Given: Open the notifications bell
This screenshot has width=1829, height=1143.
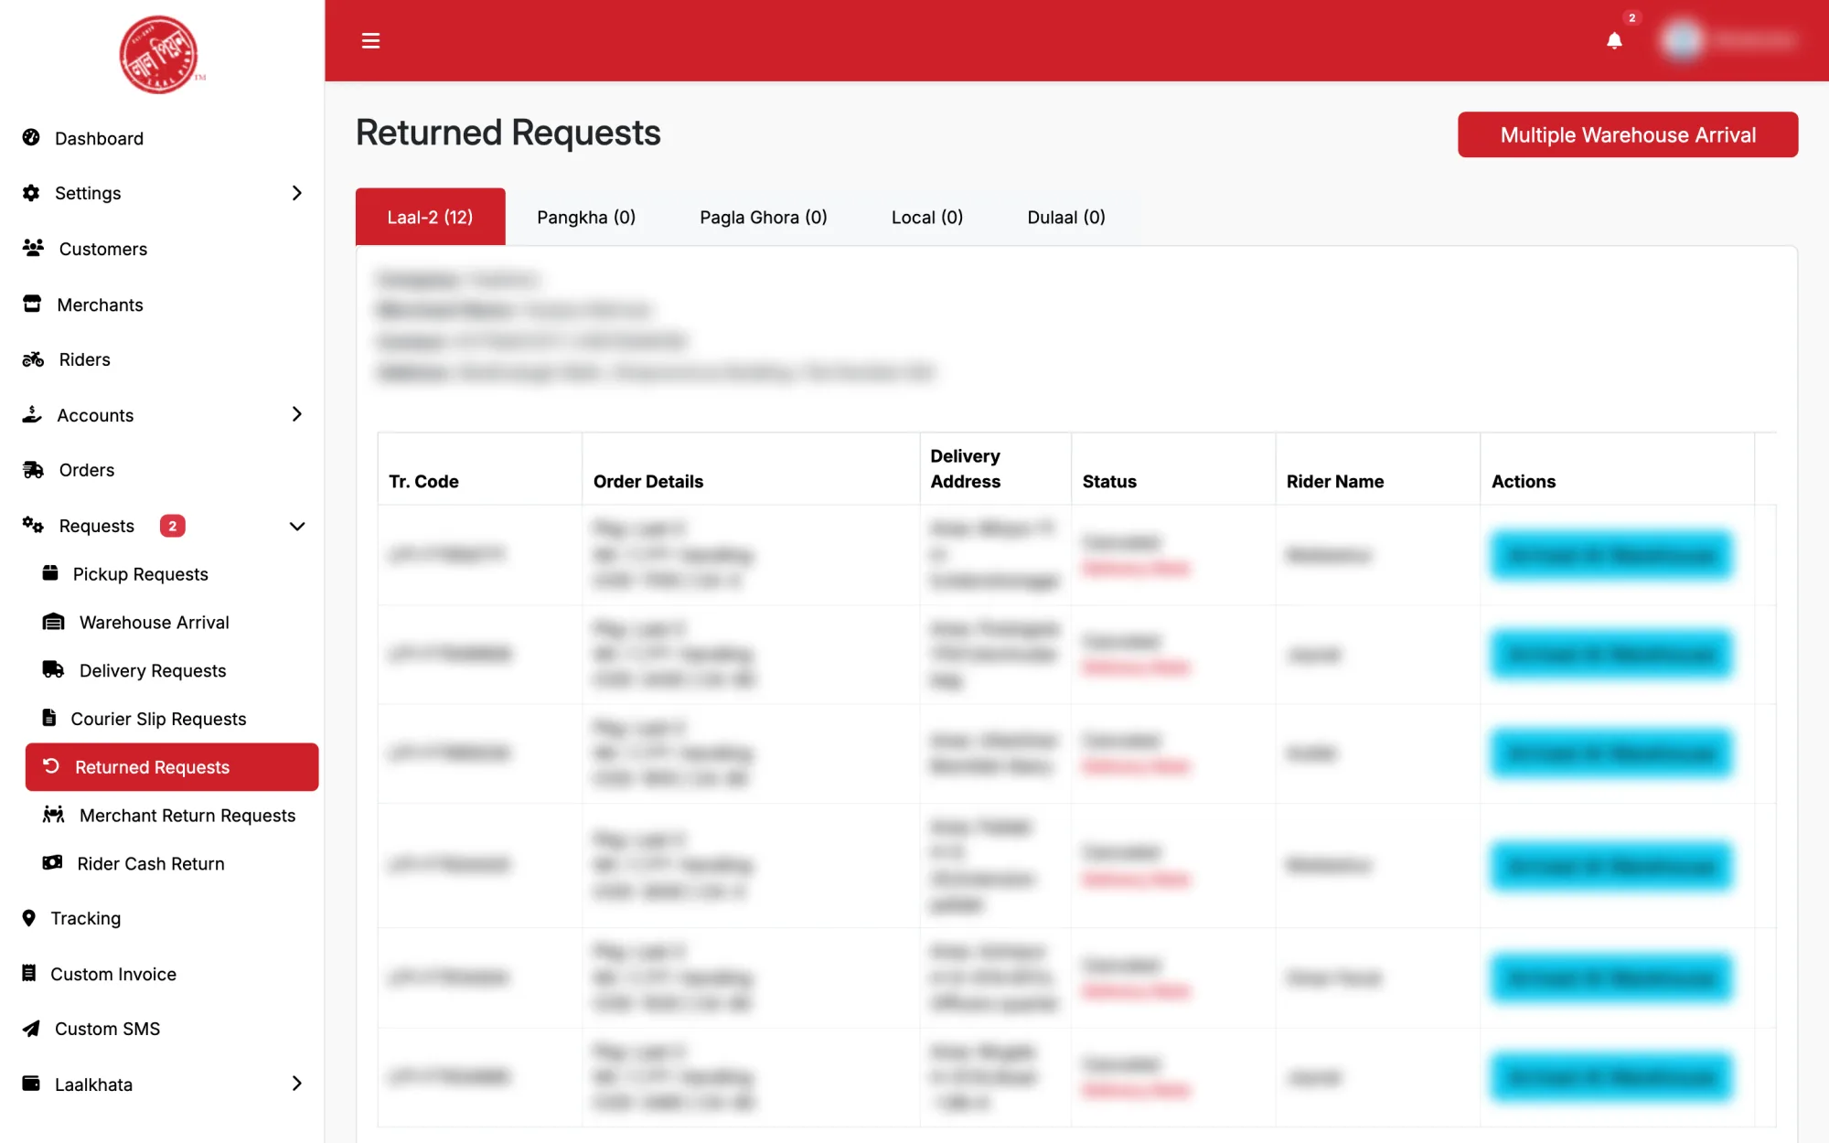Looking at the screenshot, I should [1614, 40].
